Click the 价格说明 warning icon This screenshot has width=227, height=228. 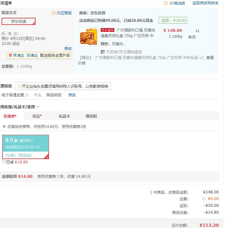coord(166,3)
